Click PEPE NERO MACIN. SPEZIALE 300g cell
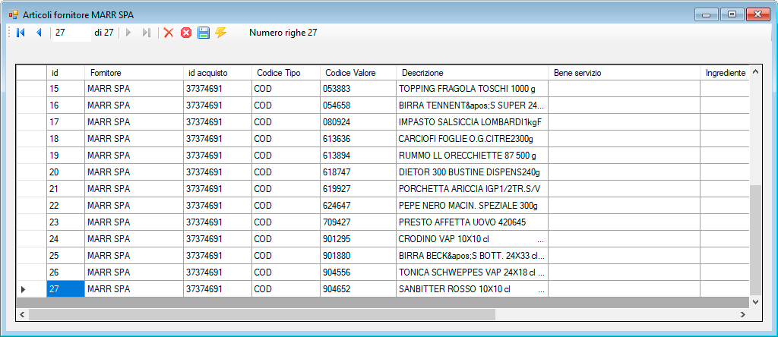778x337 pixels. 472,206
